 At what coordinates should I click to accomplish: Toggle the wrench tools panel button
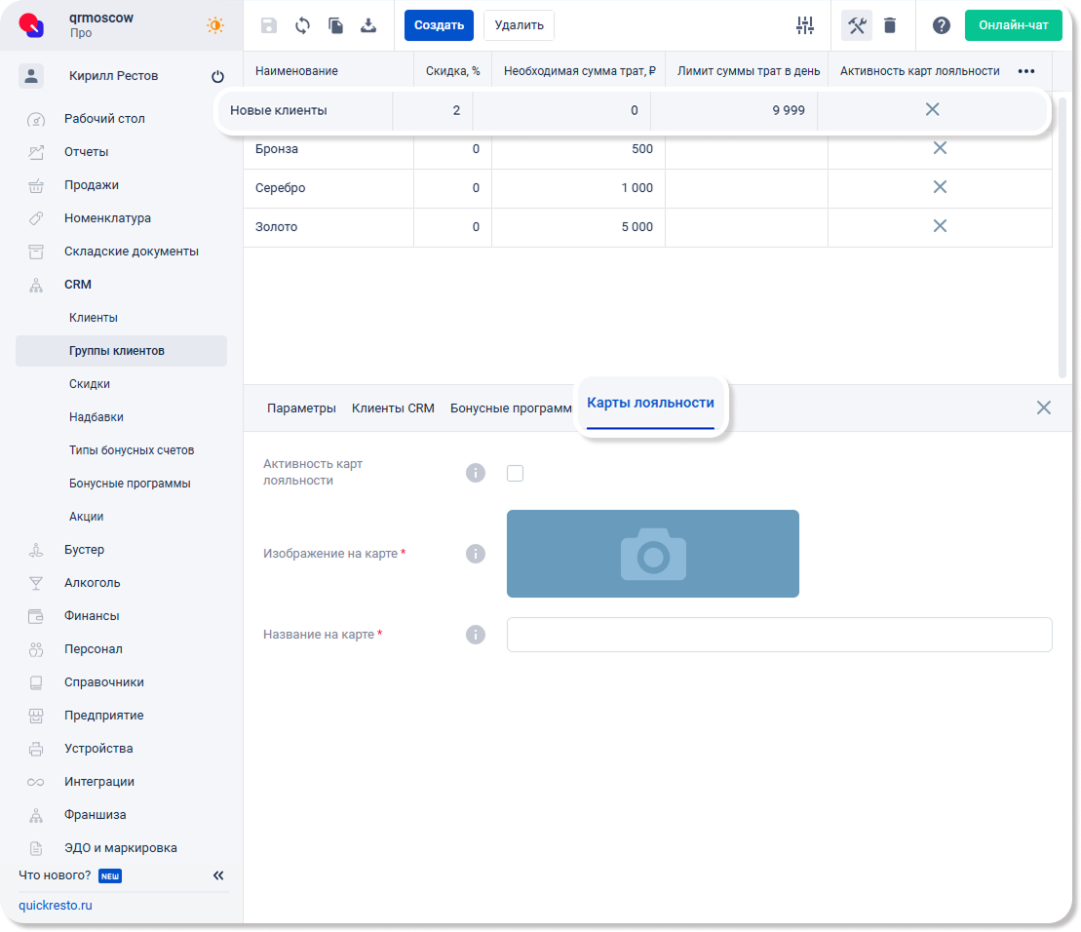[x=857, y=25]
